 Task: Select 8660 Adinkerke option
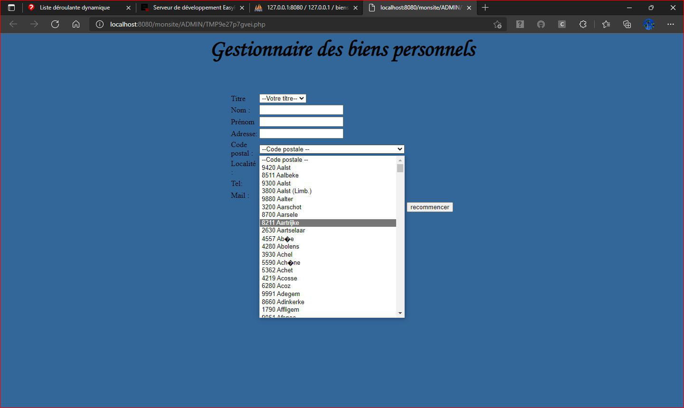coord(328,302)
